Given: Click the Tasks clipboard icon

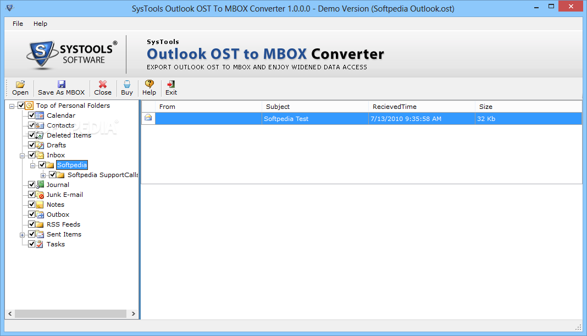Looking at the screenshot, I should click(x=40, y=244).
